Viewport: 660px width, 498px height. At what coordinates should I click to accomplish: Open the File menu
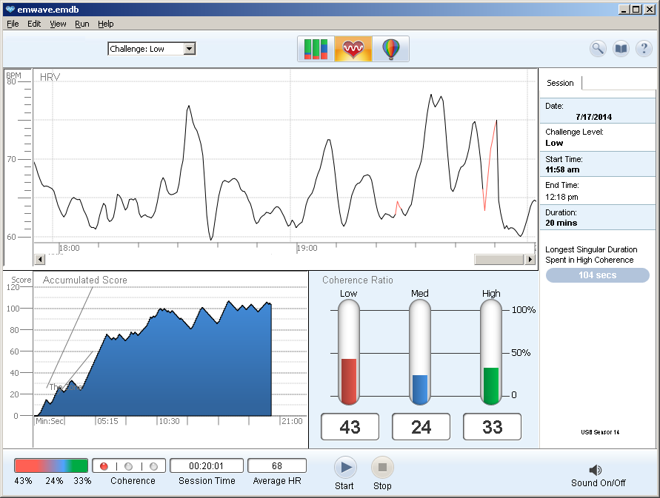[x=13, y=24]
